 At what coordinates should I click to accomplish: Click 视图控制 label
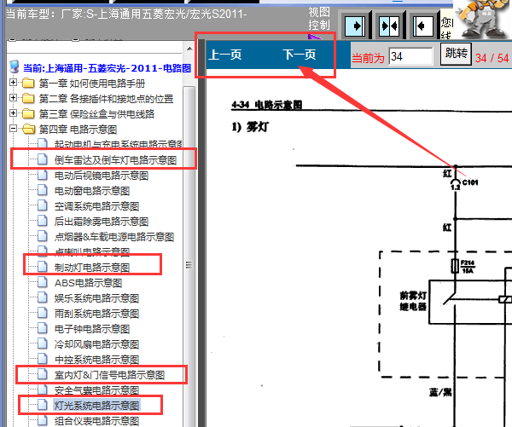319,19
